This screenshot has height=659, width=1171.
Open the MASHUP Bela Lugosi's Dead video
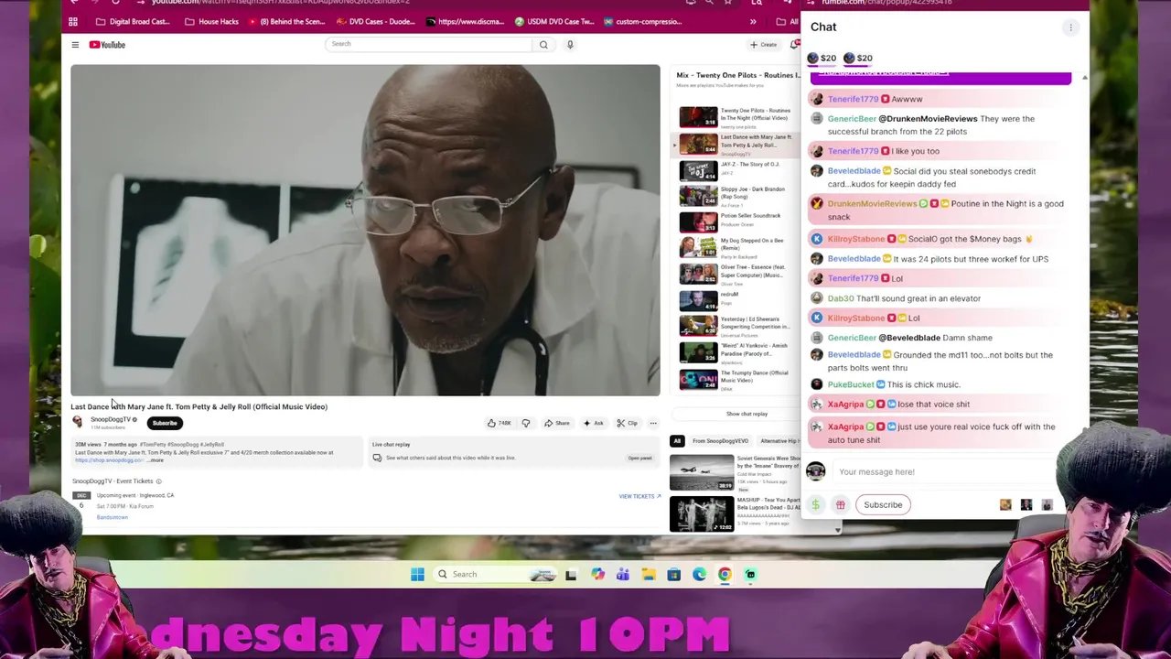(x=735, y=513)
